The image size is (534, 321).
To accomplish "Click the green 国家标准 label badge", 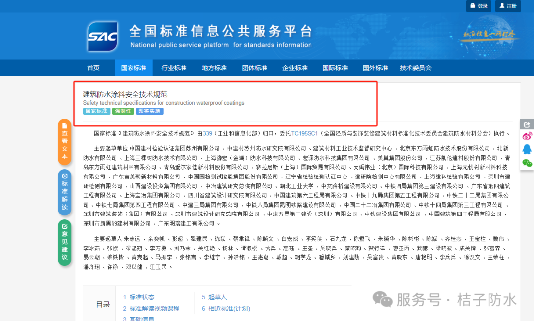I will coord(96,111).
